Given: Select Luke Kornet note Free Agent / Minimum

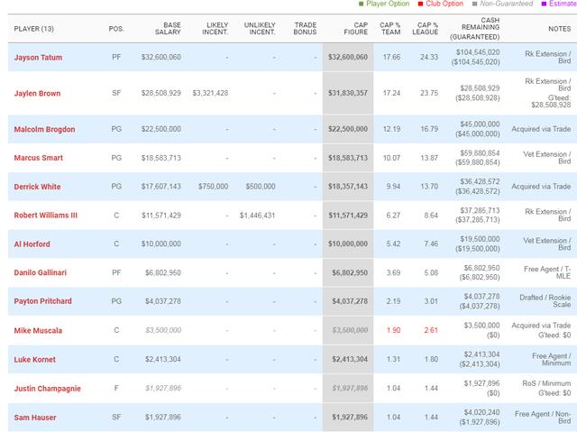Looking at the screenshot, I should coord(551,360).
